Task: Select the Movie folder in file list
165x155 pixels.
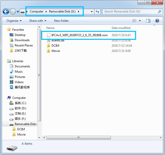Action: 56,51
